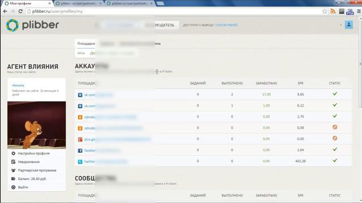Switch to Мои профили browser tab
Image resolution: width=362 pixels, height=203 pixels.
[x=27, y=3]
